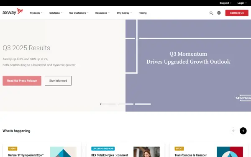Expand the Why Axway menu
Viewport: 251px width, 157px height.
click(124, 13)
